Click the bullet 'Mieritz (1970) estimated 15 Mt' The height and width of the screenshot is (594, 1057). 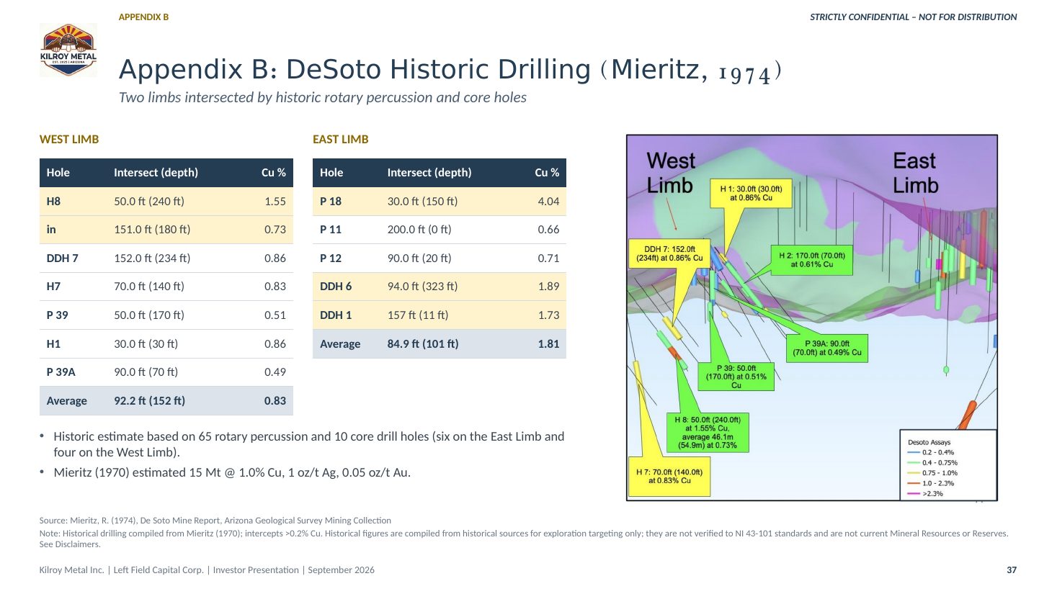(232, 472)
